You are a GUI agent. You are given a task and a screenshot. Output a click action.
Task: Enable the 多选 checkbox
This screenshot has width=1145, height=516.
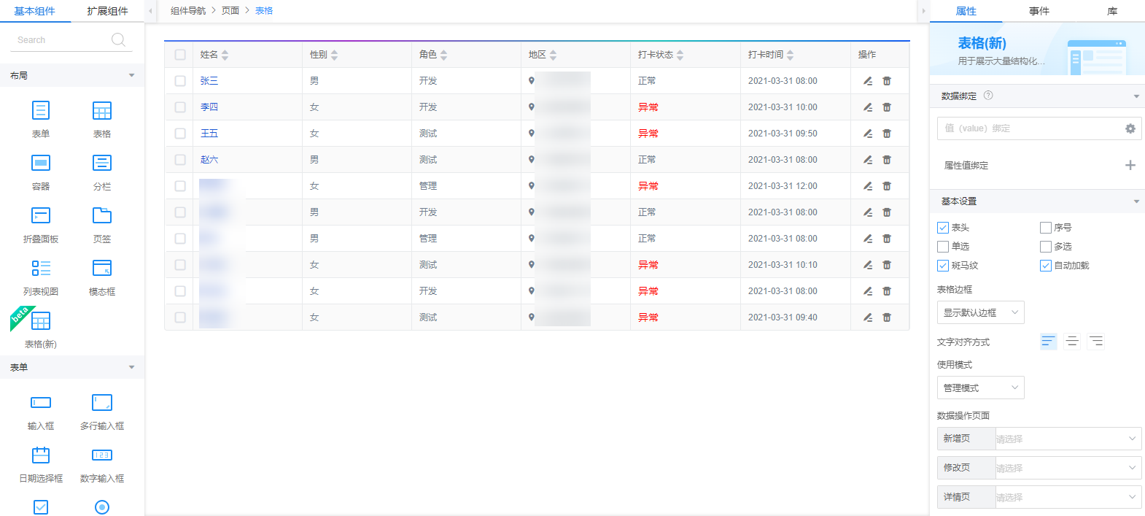point(1046,247)
